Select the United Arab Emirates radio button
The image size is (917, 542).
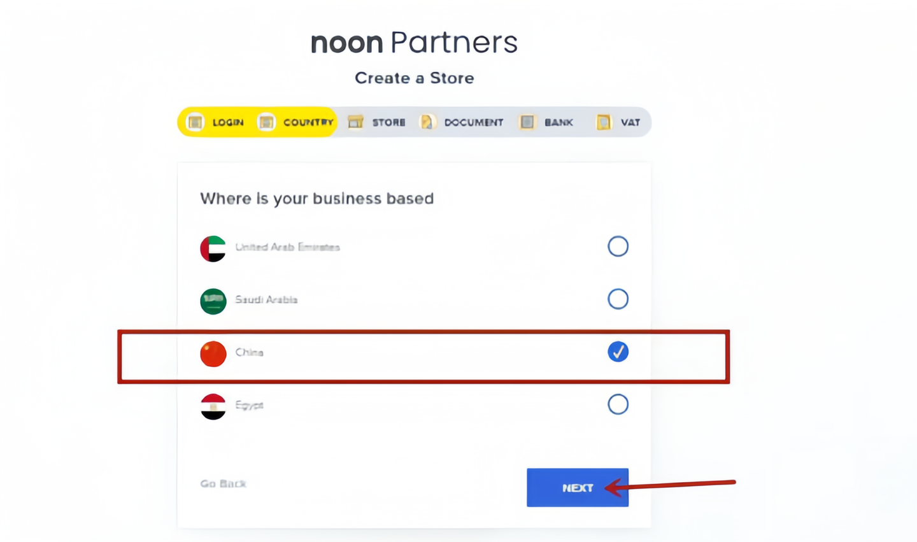pyautogui.click(x=618, y=246)
